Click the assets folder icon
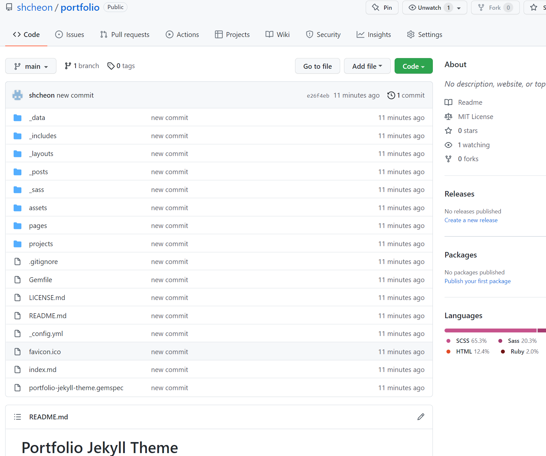This screenshot has width=546, height=456. [x=18, y=208]
